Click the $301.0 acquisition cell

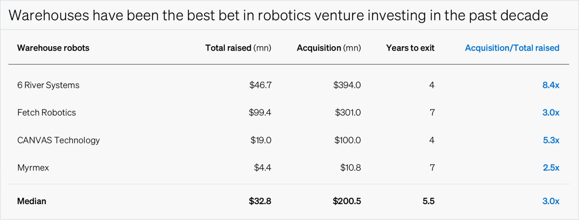(347, 113)
